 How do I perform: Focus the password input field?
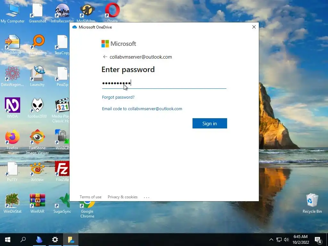click(164, 83)
